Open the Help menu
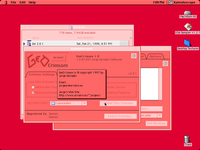 pyautogui.click(x=32, y=2)
